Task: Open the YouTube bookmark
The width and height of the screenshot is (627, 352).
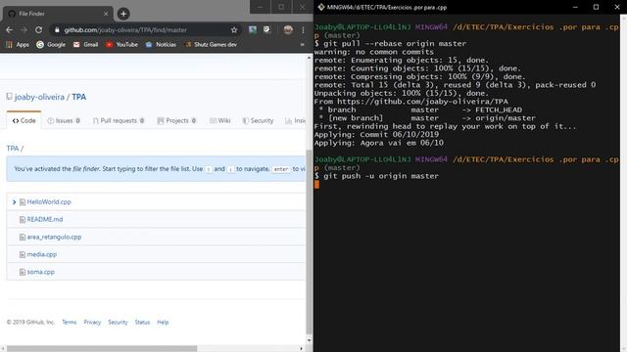Action: [x=121, y=45]
